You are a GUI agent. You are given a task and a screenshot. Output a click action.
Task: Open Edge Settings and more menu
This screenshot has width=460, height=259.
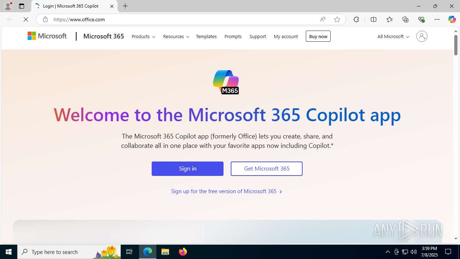(x=437, y=19)
